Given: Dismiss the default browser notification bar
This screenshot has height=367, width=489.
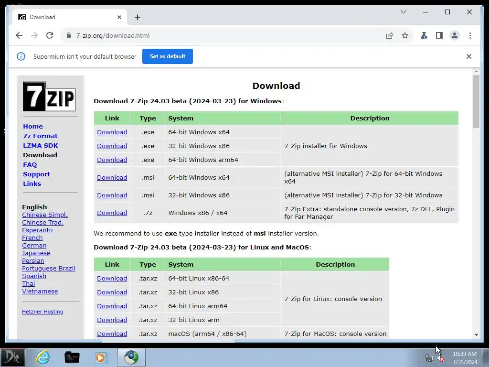Looking at the screenshot, I should 469,56.
